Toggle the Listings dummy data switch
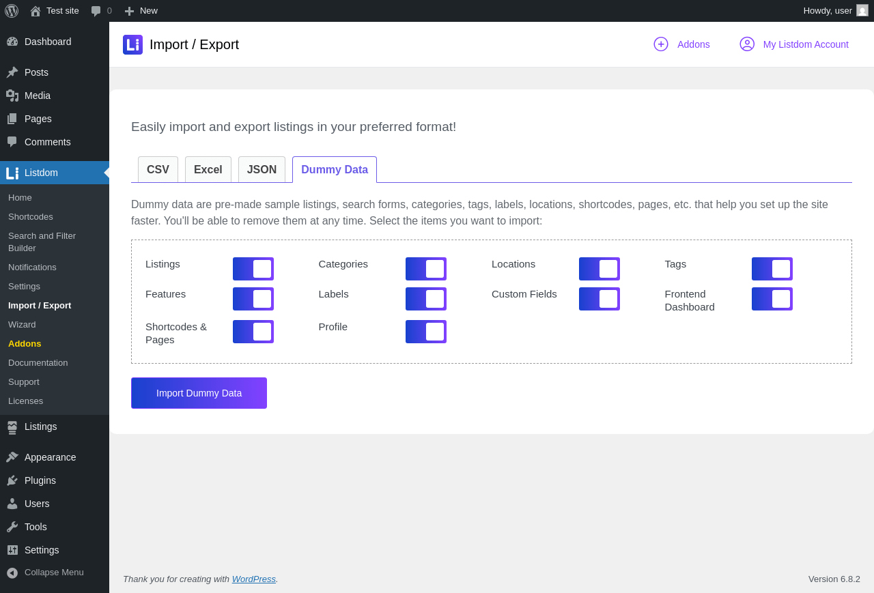Image resolution: width=874 pixels, height=593 pixels. click(253, 269)
